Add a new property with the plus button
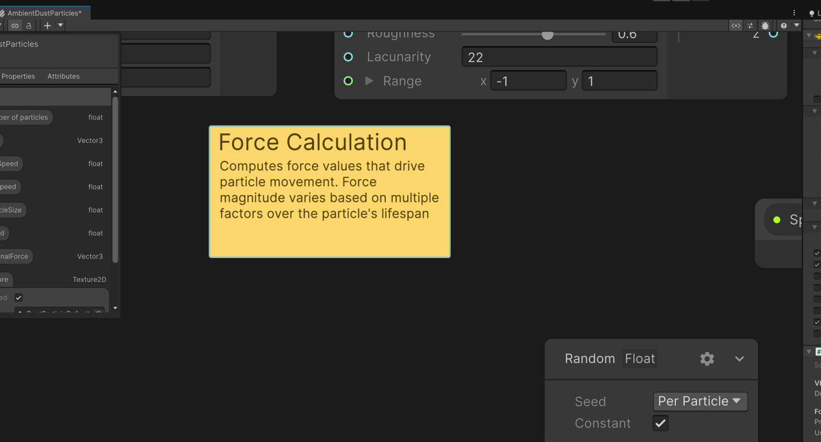The width and height of the screenshot is (821, 442). tap(47, 25)
